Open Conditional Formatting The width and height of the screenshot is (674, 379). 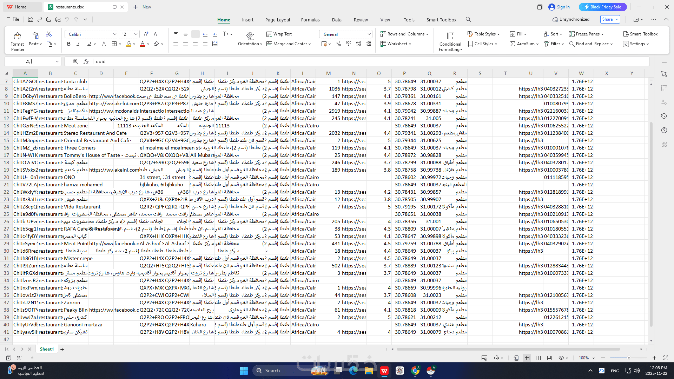point(450,41)
